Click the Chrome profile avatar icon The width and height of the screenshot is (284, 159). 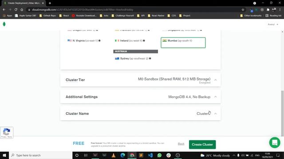click(274, 10)
